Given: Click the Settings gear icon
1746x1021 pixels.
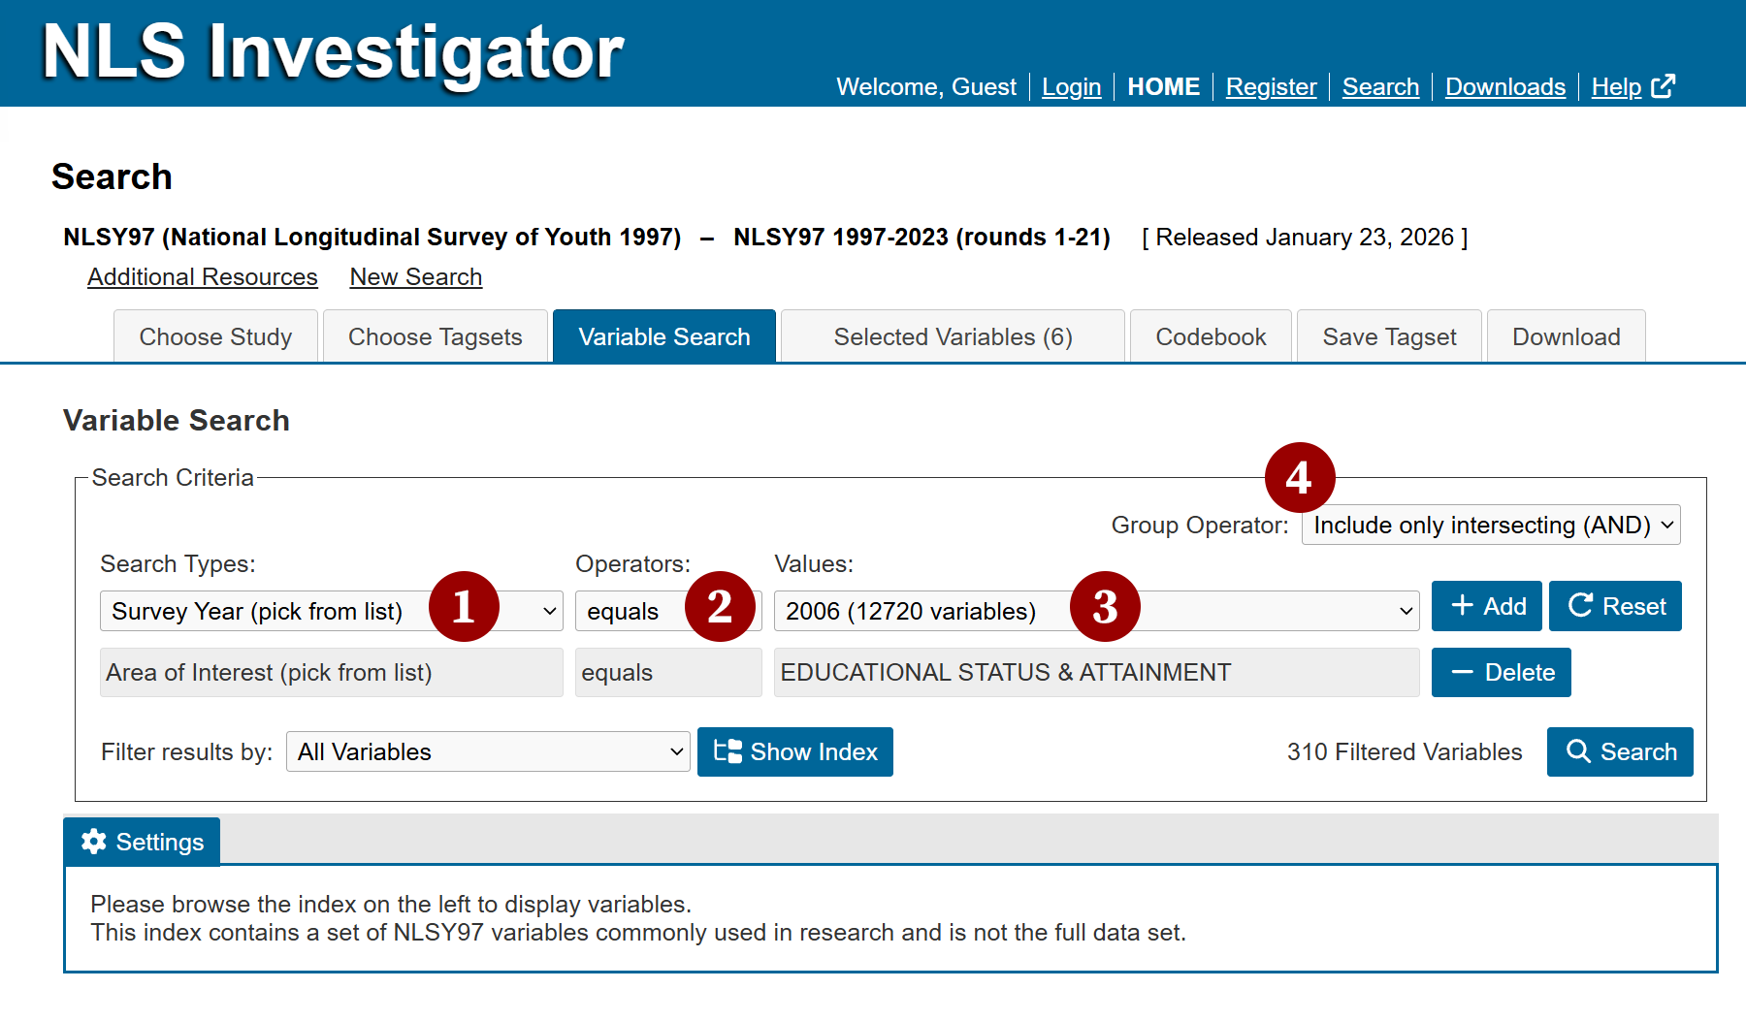Looking at the screenshot, I should (x=93, y=842).
